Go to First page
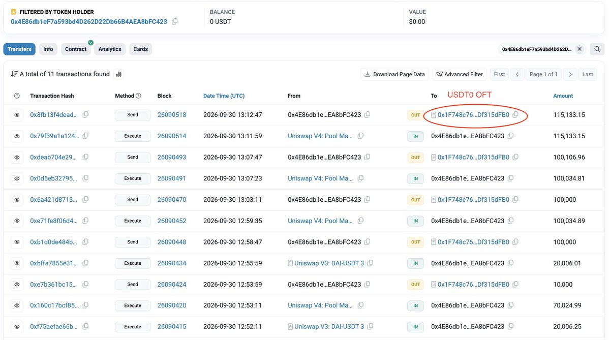Screen dimensions: 610x340 pyautogui.click(x=500, y=74)
